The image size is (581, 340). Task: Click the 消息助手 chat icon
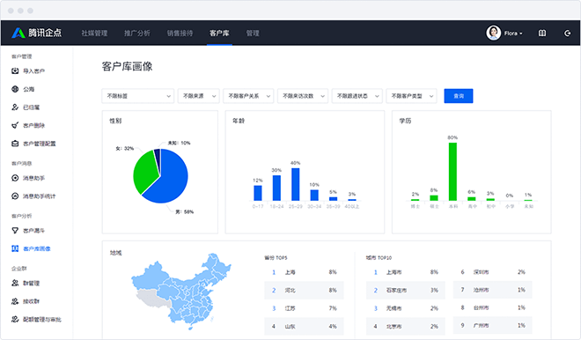click(15, 178)
